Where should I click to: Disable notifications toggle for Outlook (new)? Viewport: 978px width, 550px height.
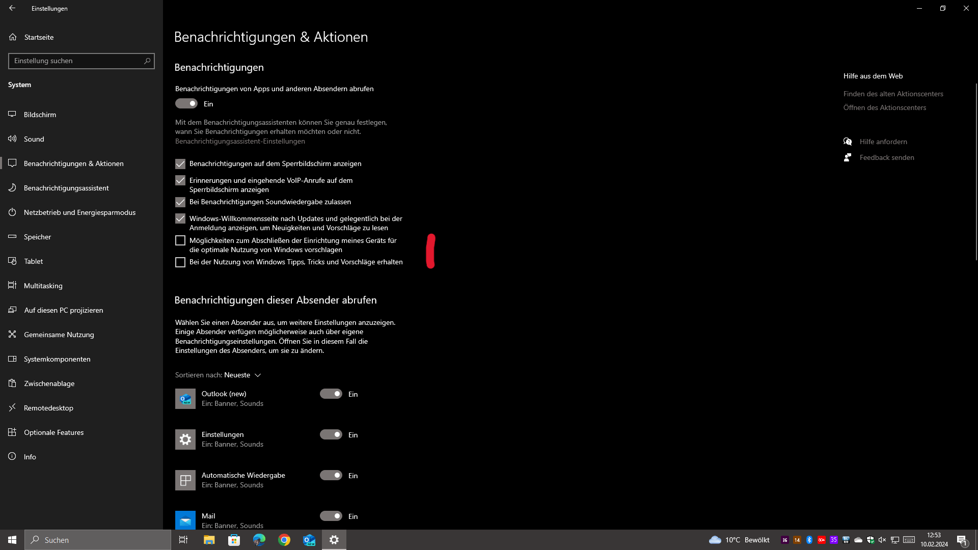coord(331,394)
